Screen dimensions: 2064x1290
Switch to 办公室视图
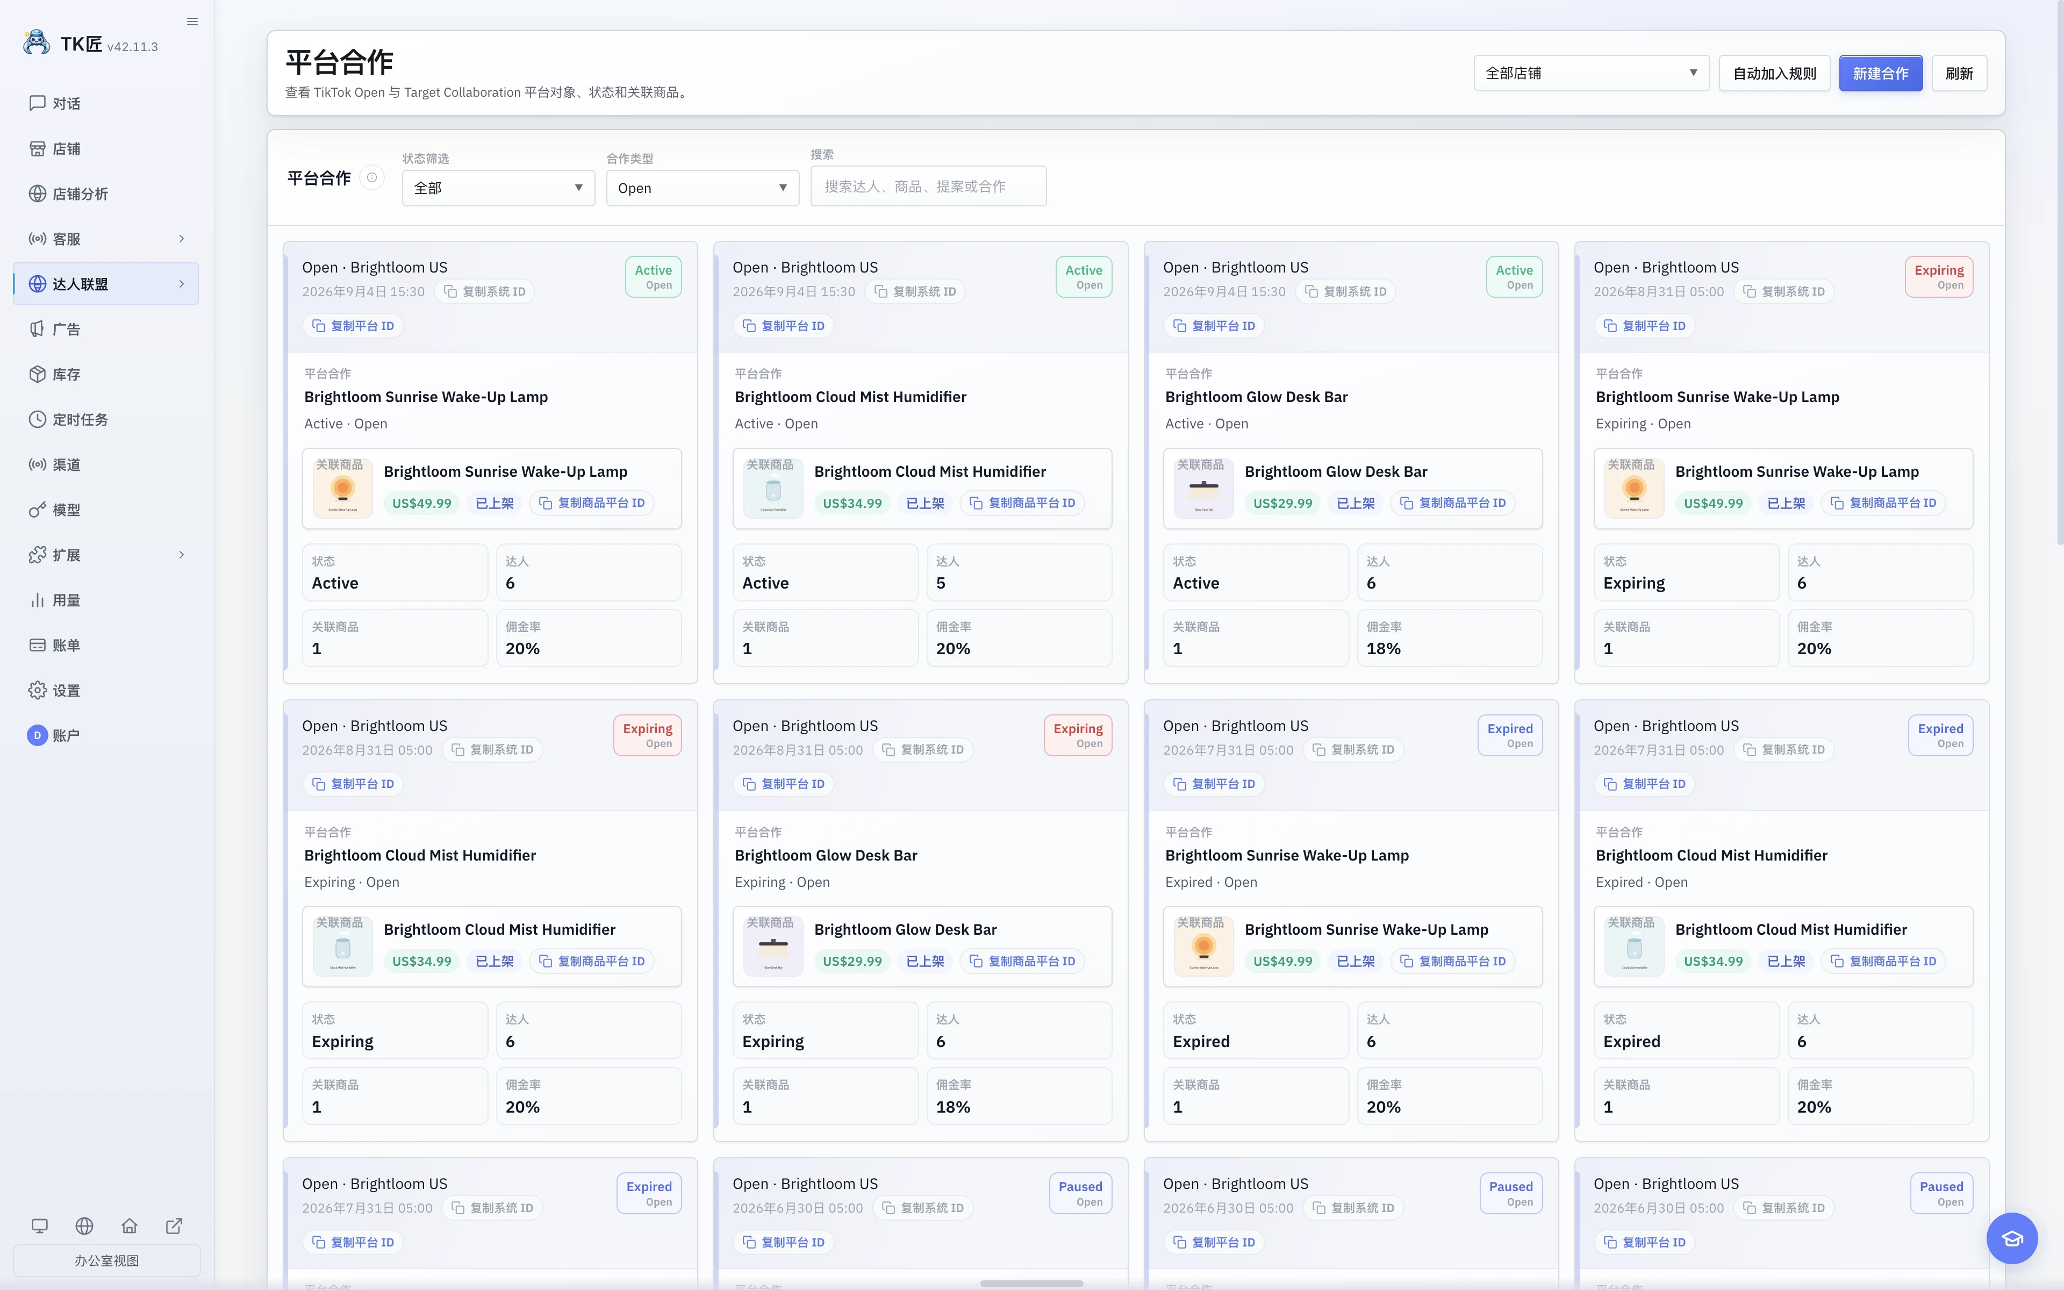[x=106, y=1260]
